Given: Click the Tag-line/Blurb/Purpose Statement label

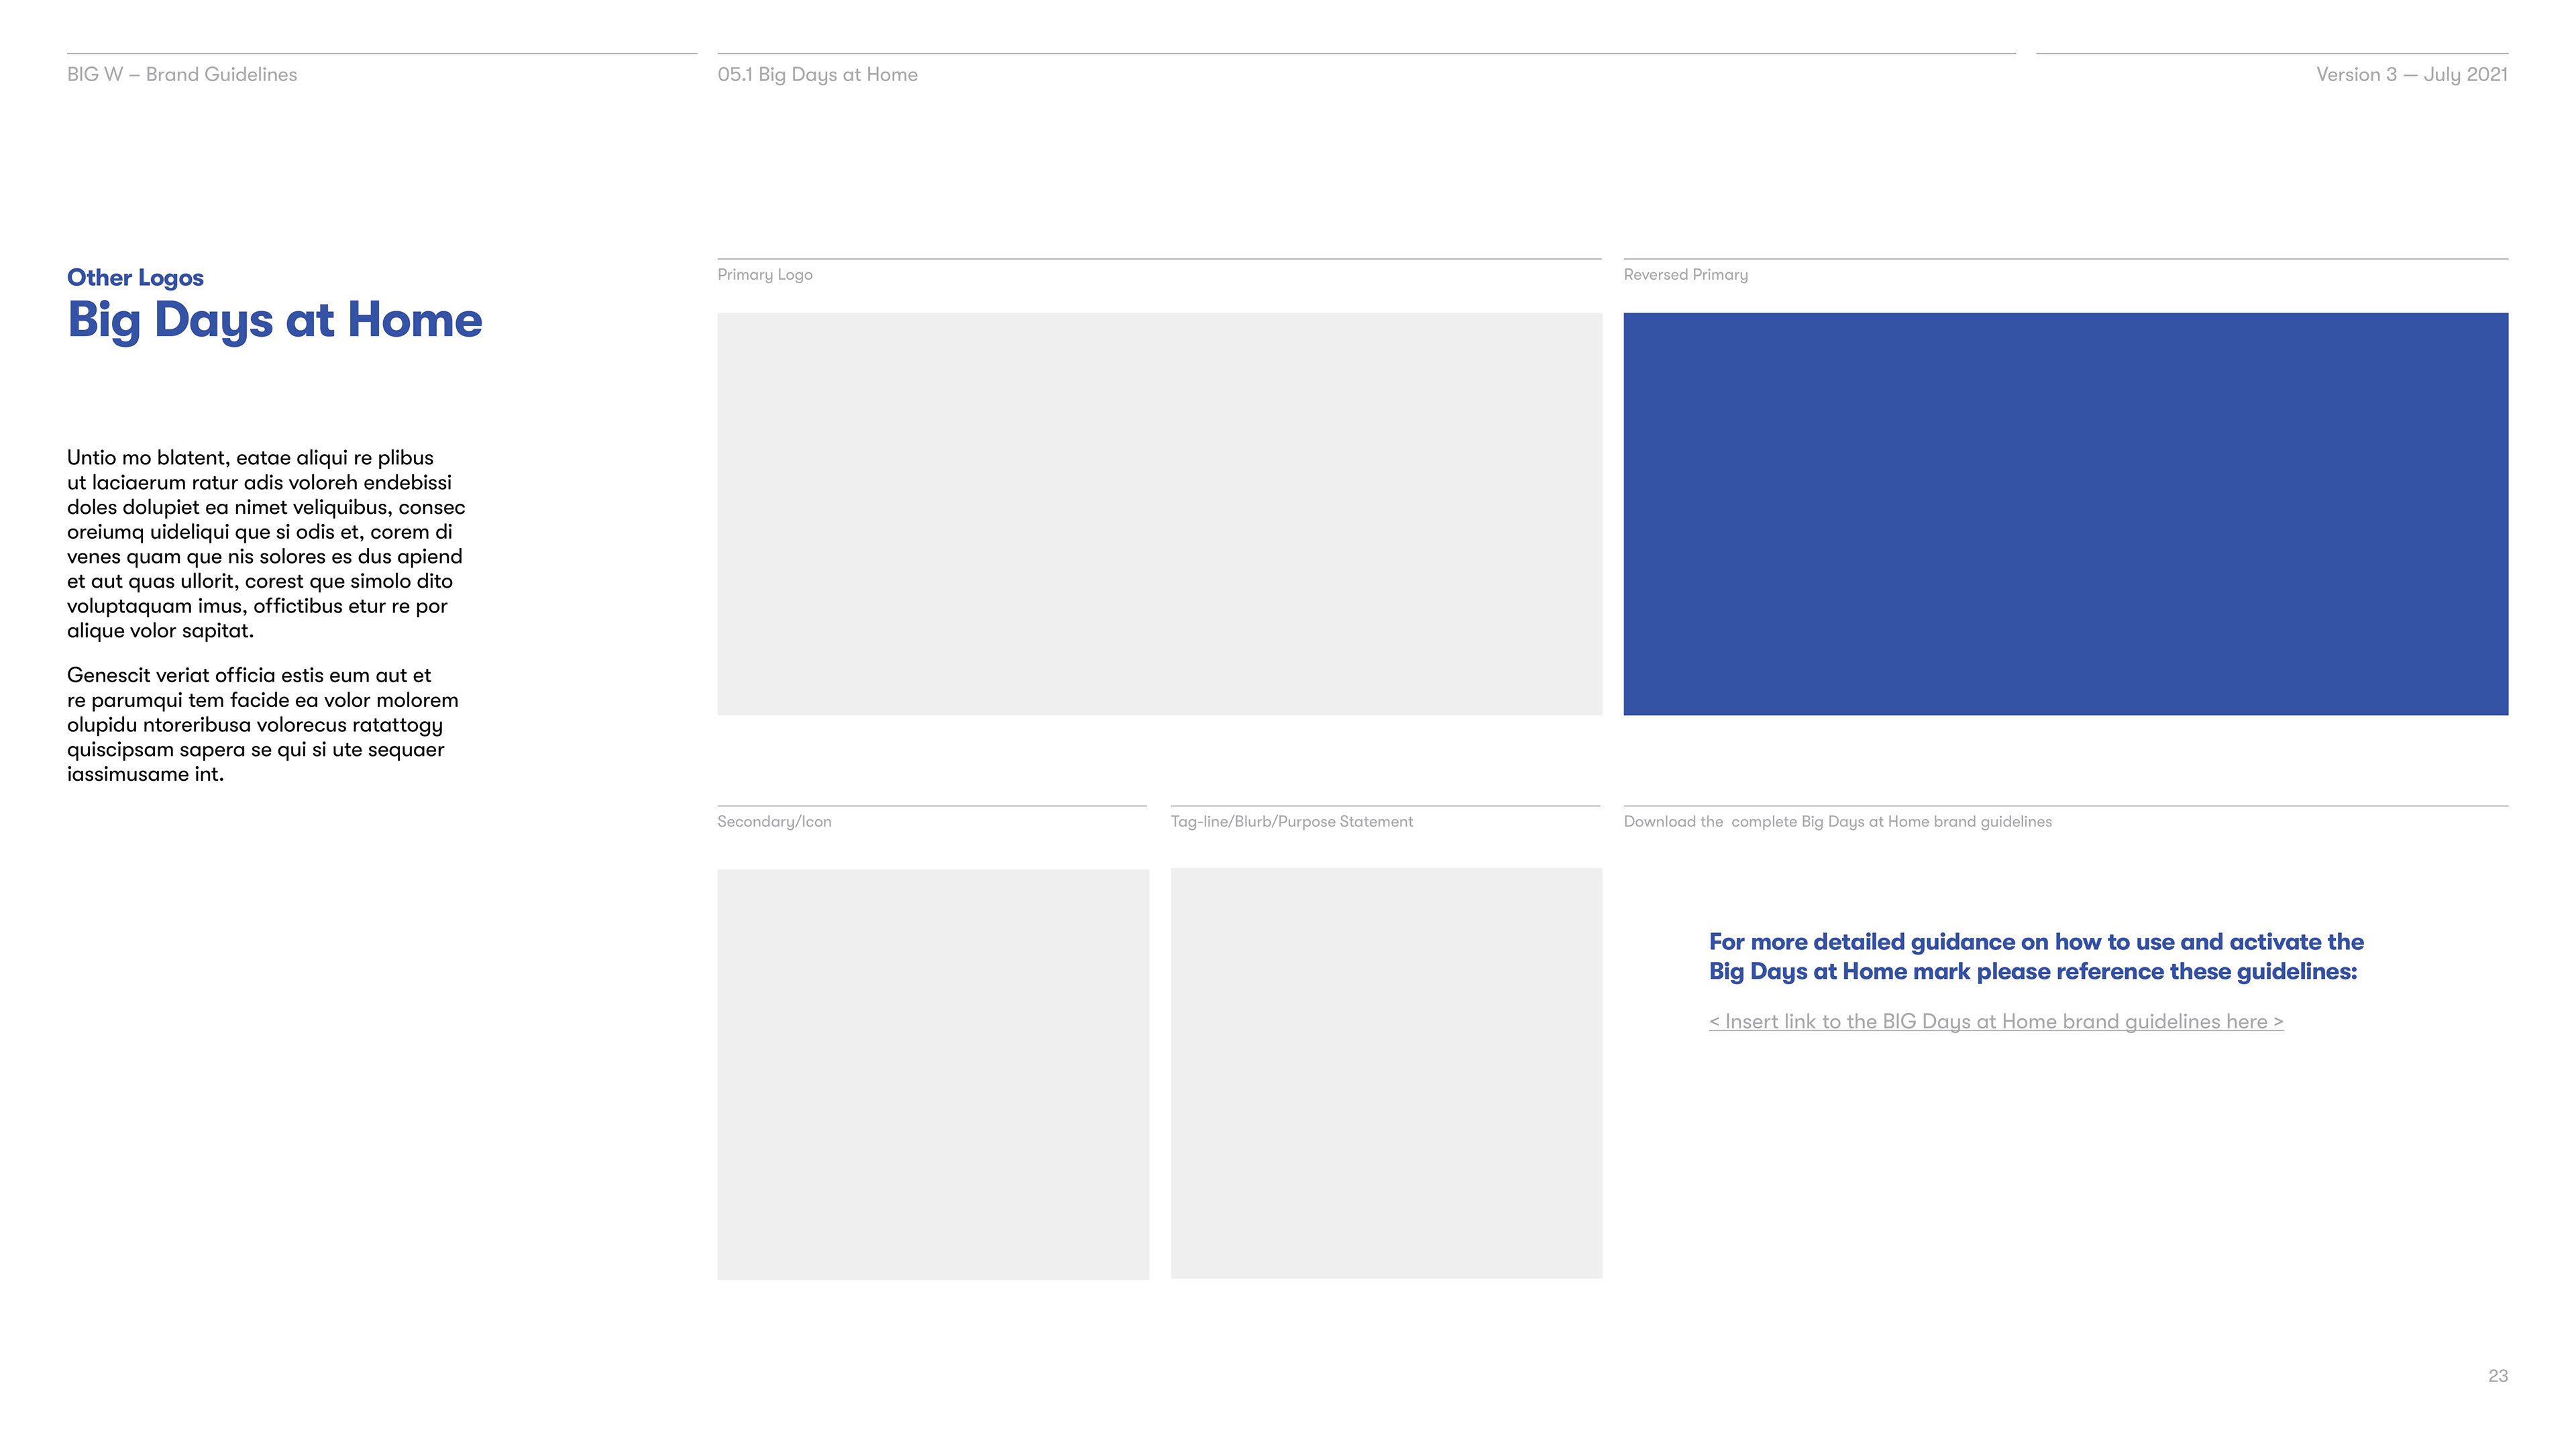Looking at the screenshot, I should [x=1291, y=821].
